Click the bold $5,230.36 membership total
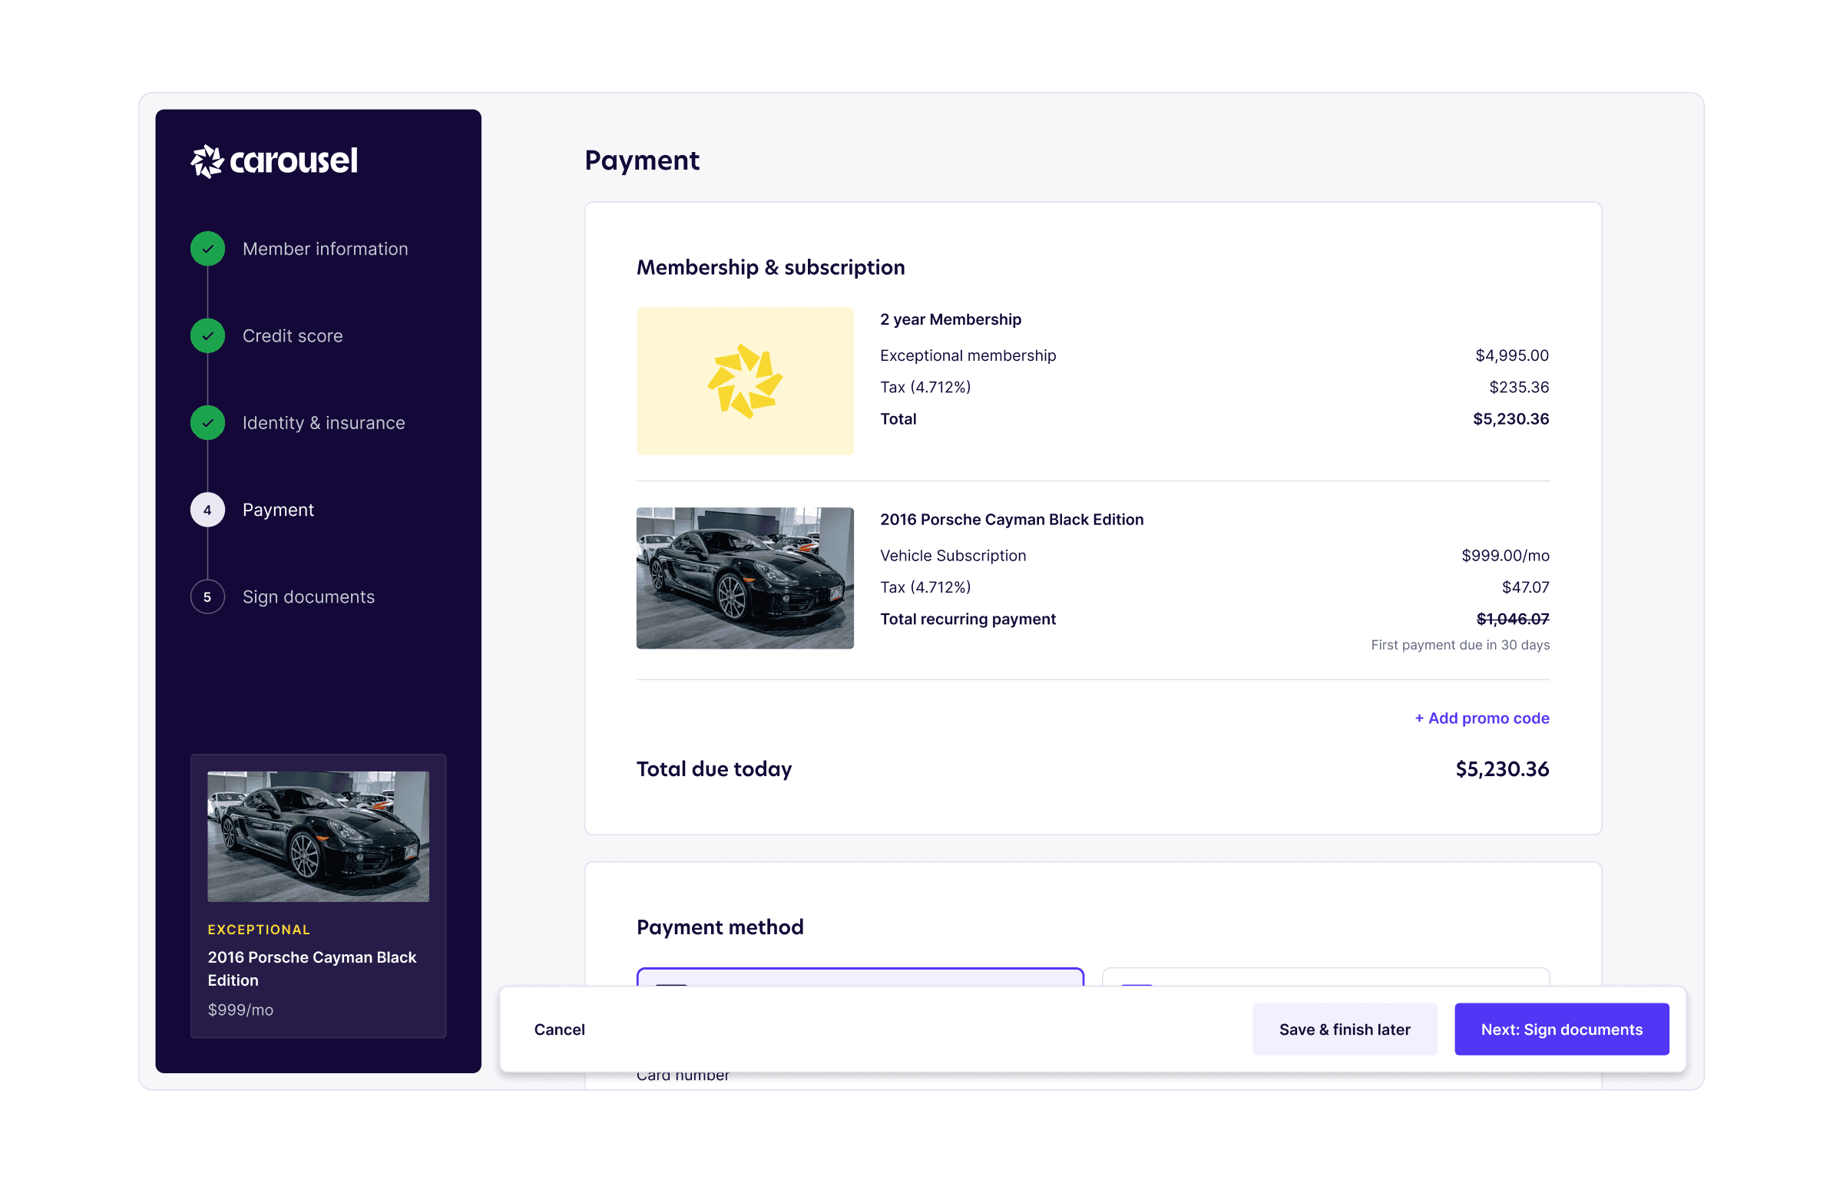The image size is (1843, 1183). coord(1511,418)
